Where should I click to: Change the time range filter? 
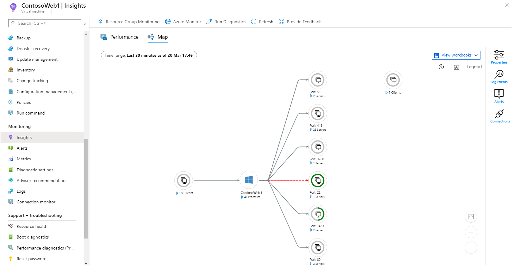click(149, 55)
